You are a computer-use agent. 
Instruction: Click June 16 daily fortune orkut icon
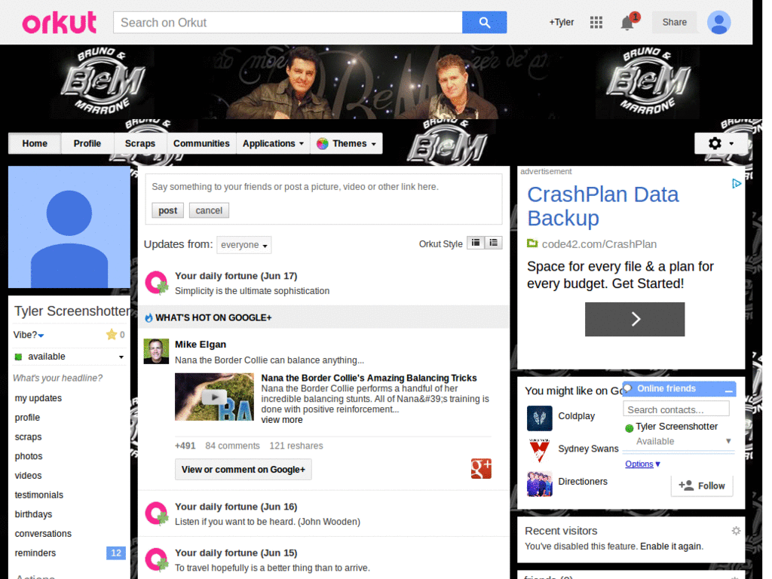[157, 513]
